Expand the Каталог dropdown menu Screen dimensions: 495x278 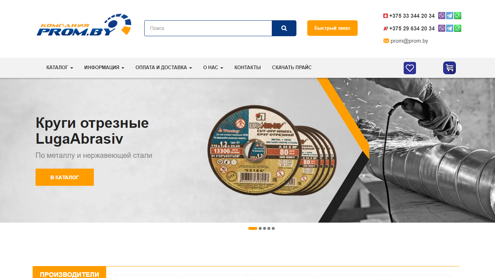tap(60, 67)
